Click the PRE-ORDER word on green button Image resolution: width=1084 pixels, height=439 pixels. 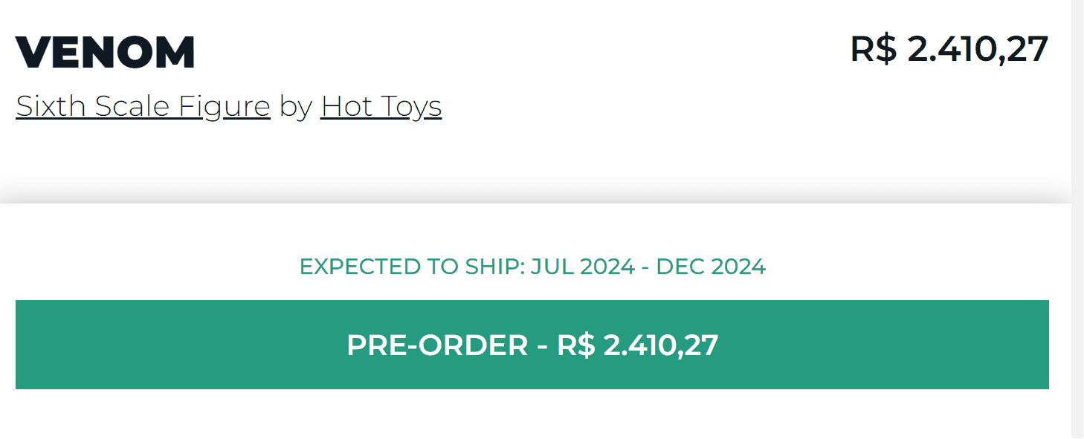coord(437,345)
